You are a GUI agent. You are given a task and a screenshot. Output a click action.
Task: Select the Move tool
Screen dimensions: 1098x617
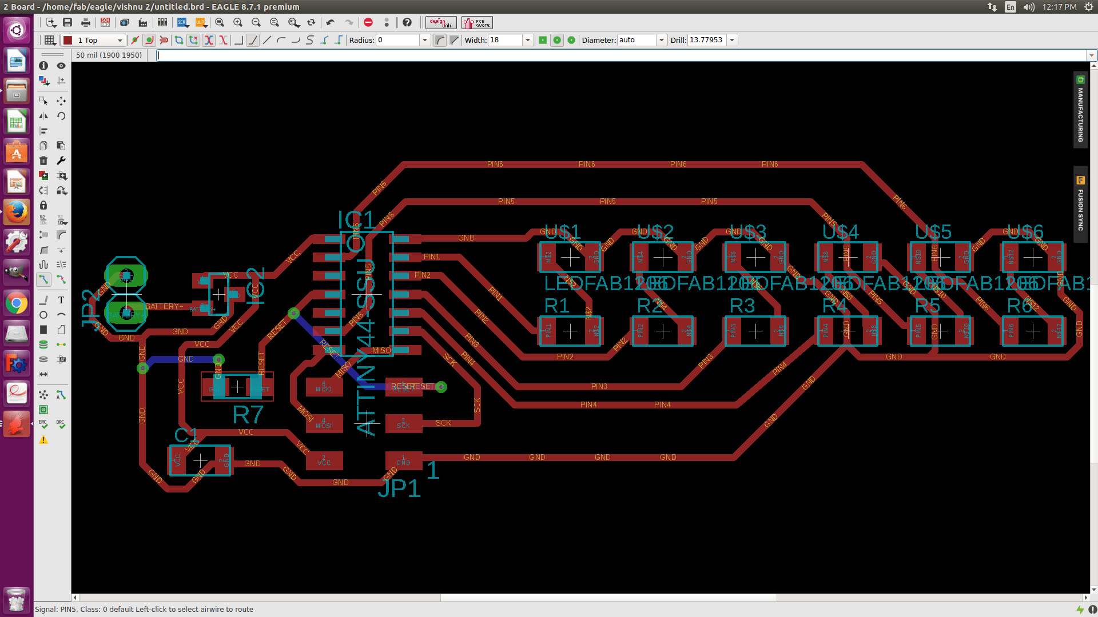61,101
